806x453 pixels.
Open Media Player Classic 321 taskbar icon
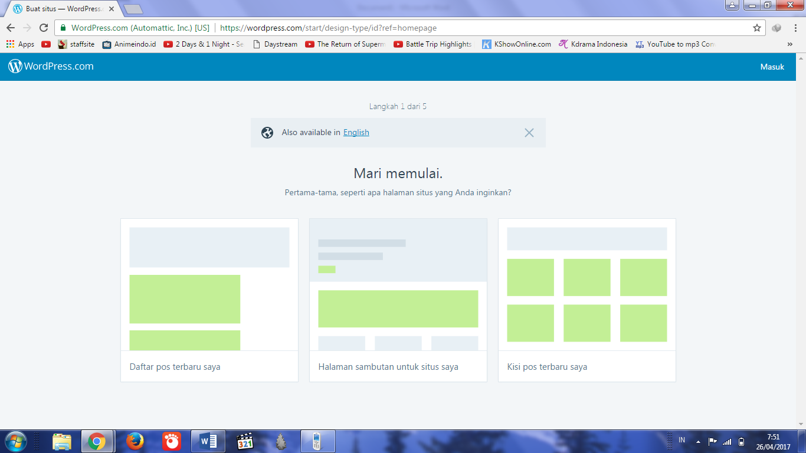245,441
